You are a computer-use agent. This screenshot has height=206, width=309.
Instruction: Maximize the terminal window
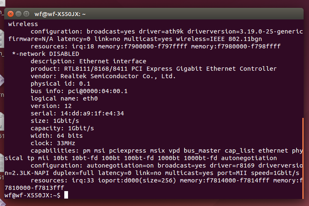(x=26, y=14)
